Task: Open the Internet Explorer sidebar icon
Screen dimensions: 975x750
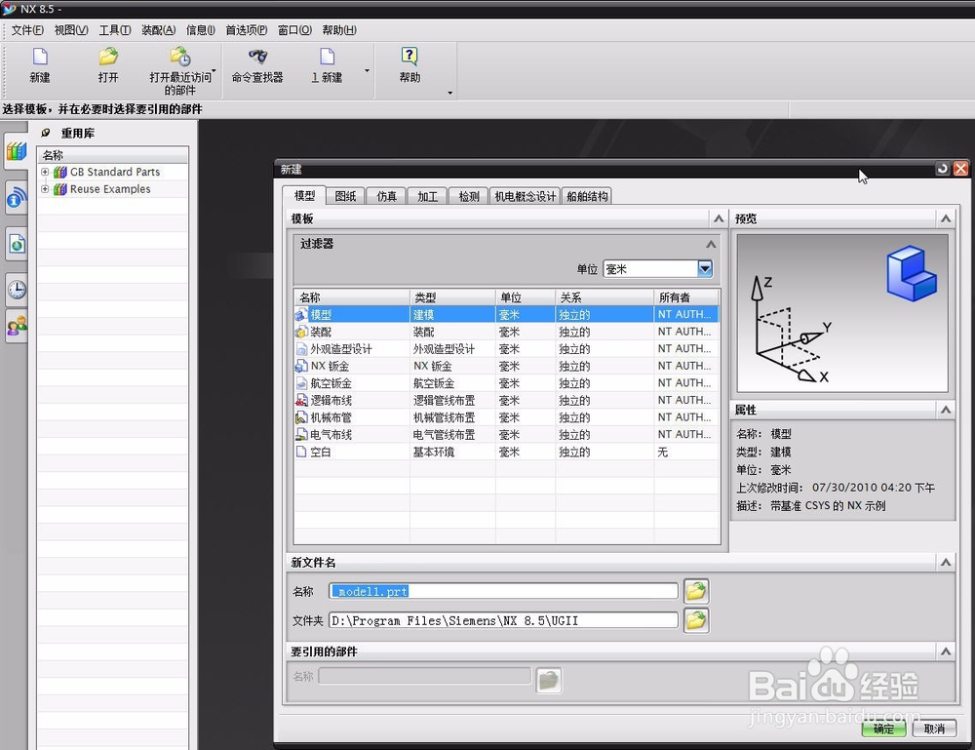Action: (17, 244)
